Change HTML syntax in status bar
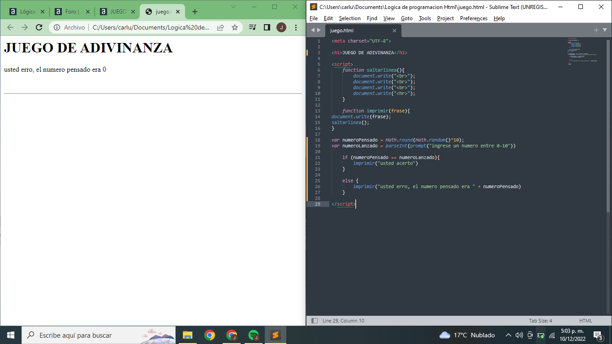This screenshot has width=612, height=344. coord(586,321)
